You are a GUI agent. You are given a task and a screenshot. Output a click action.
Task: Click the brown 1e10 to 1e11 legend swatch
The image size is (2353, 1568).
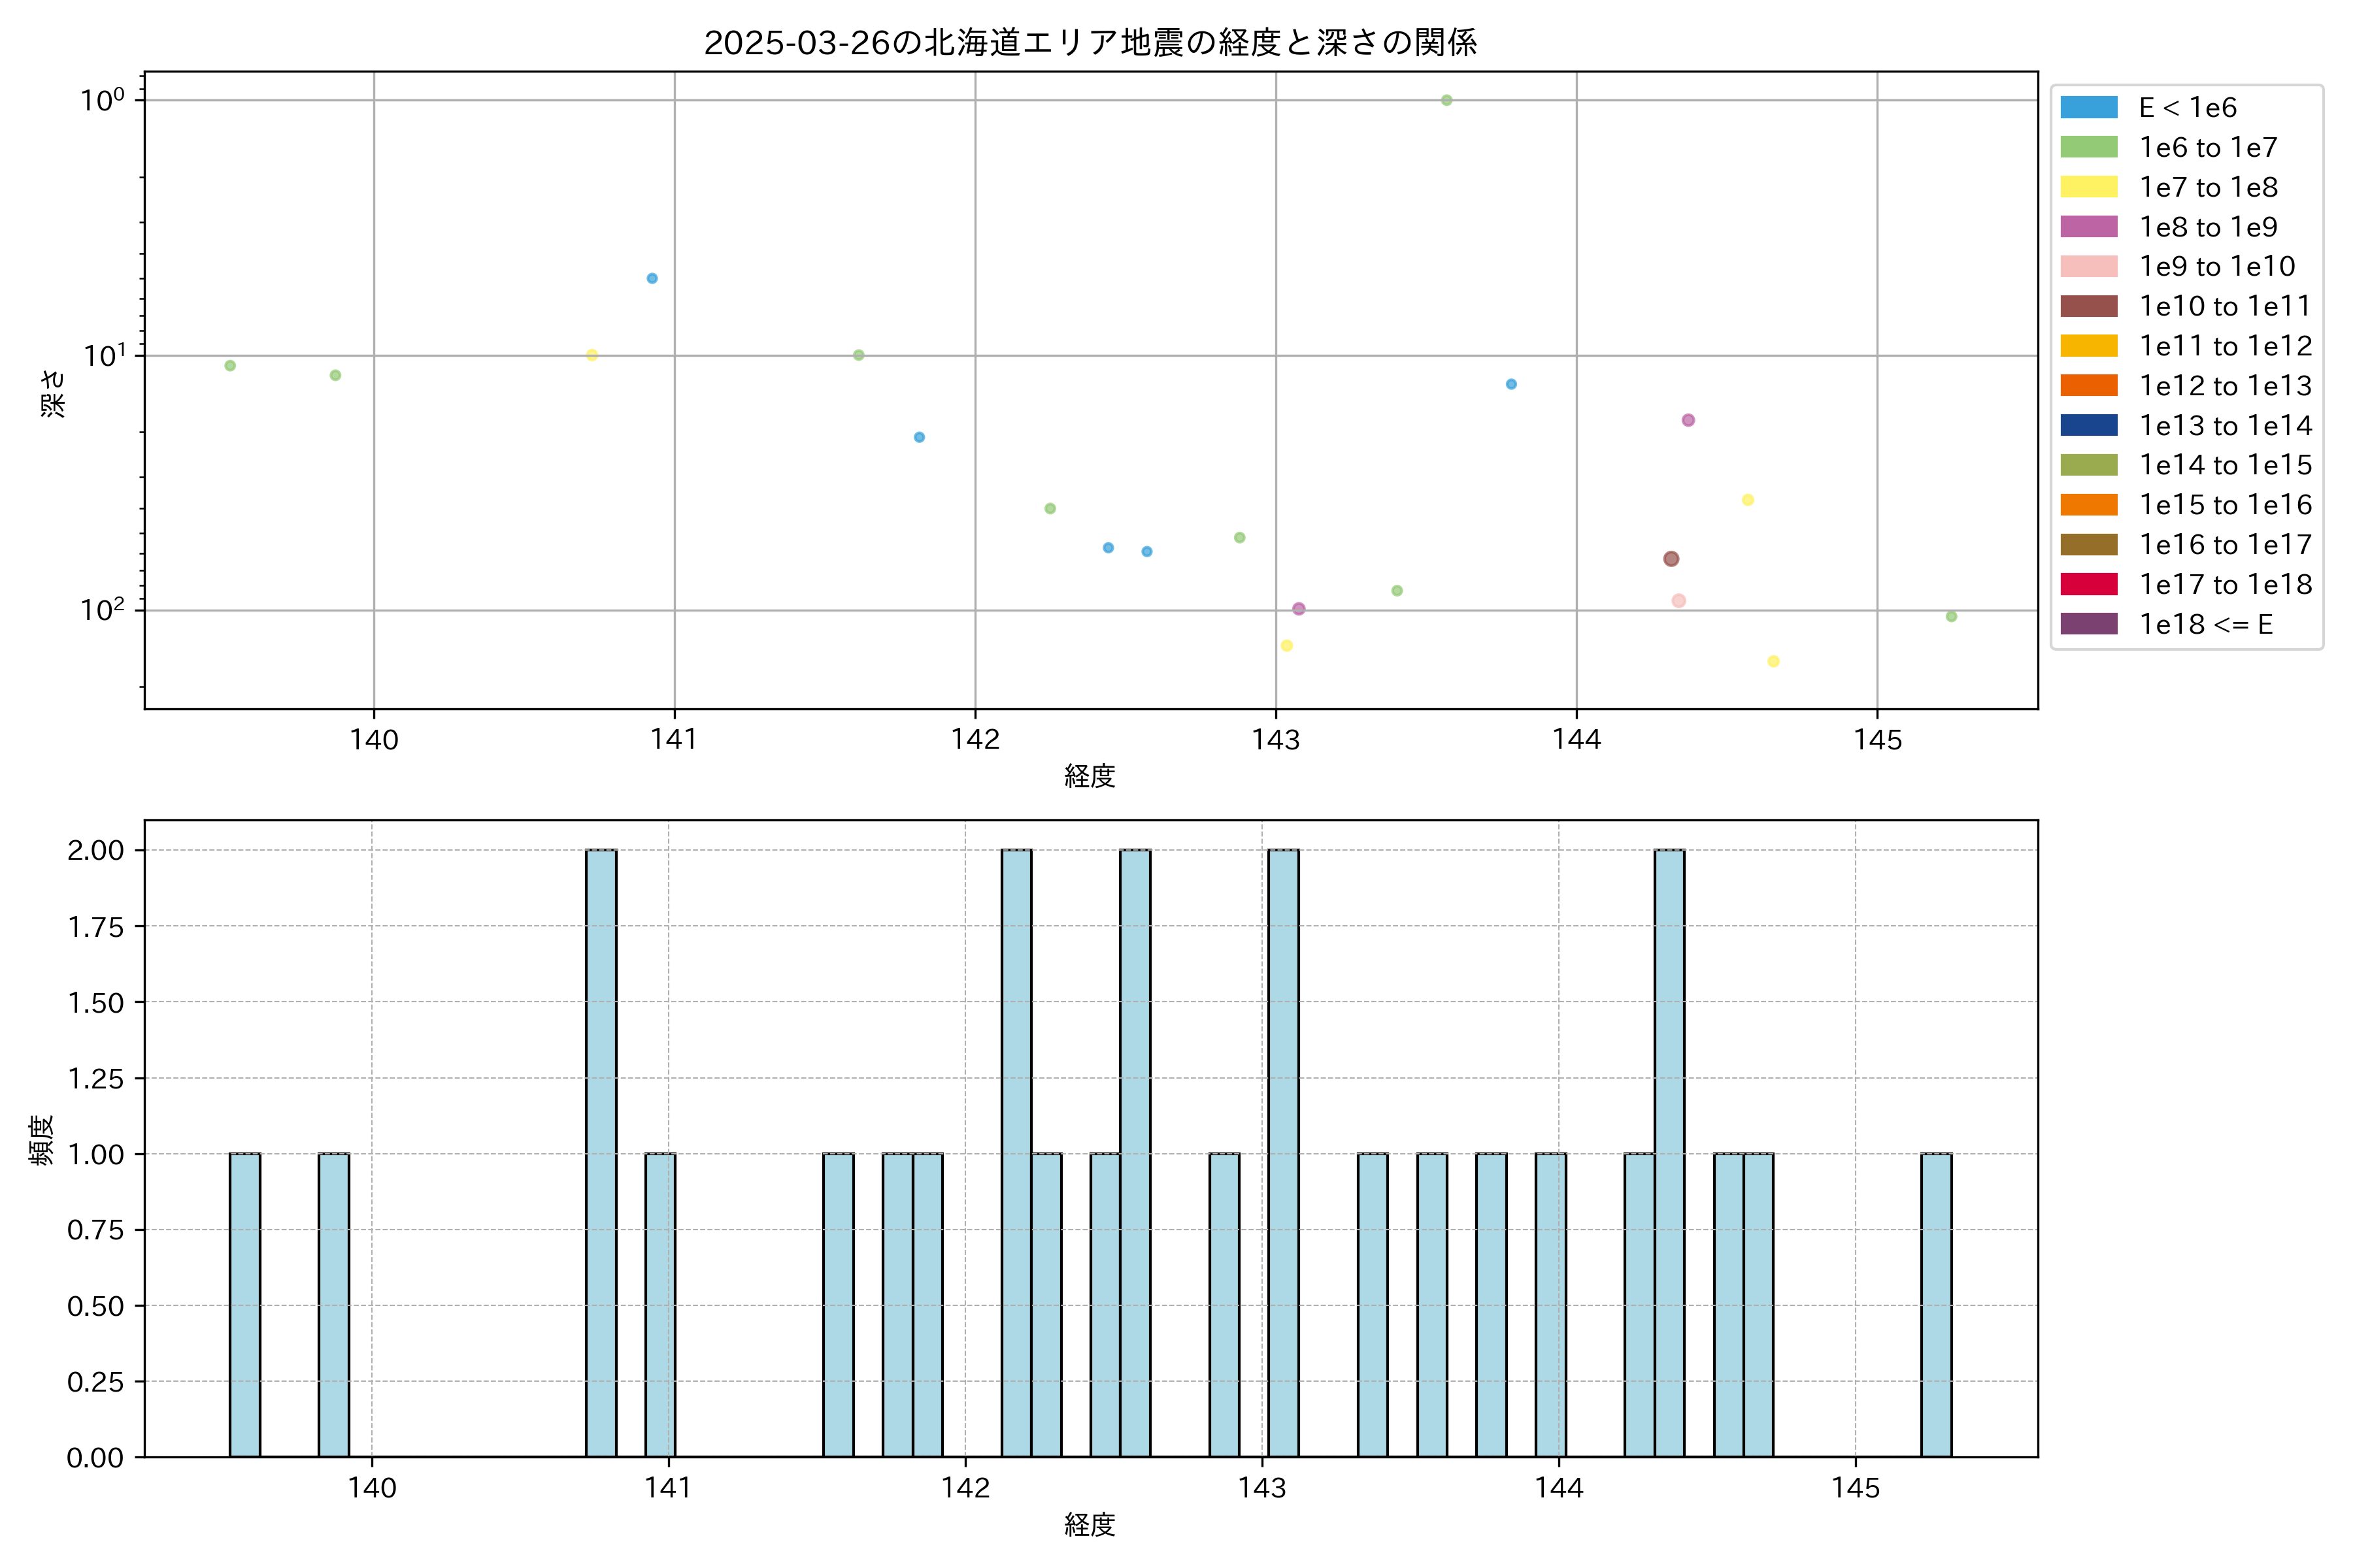[x=2088, y=306]
